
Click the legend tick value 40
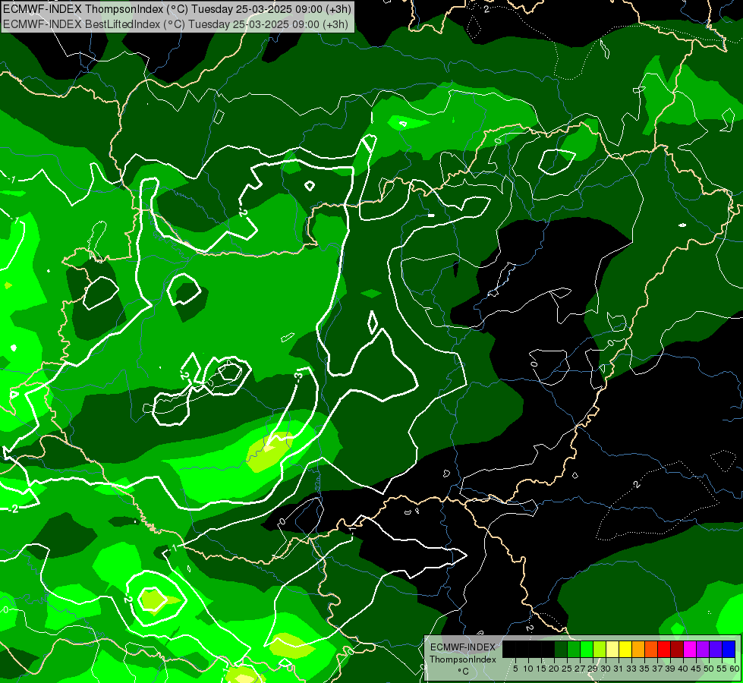683,669
